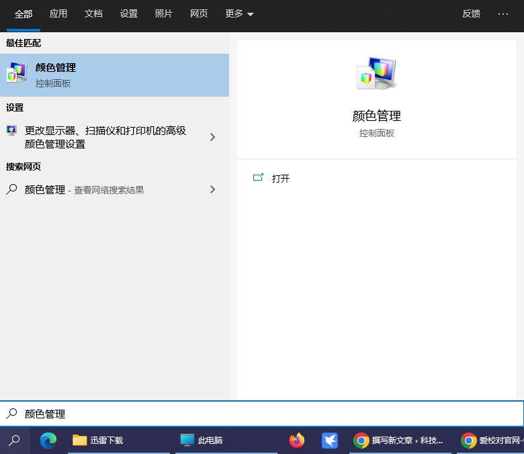Switch to the 网页 tab
This screenshot has width=524, height=454.
[x=199, y=13]
